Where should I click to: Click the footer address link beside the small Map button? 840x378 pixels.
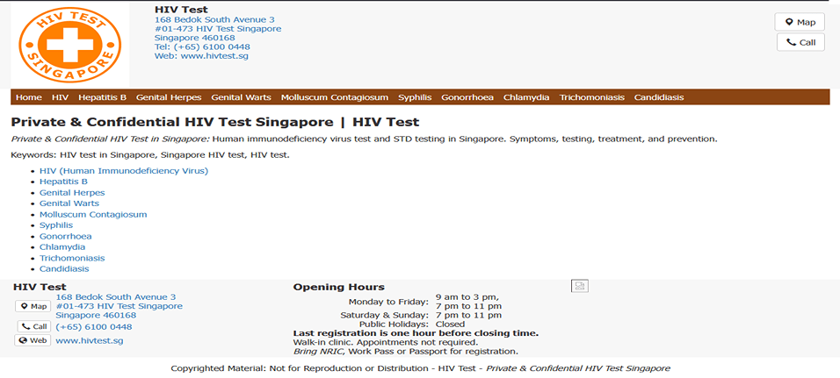pos(119,306)
